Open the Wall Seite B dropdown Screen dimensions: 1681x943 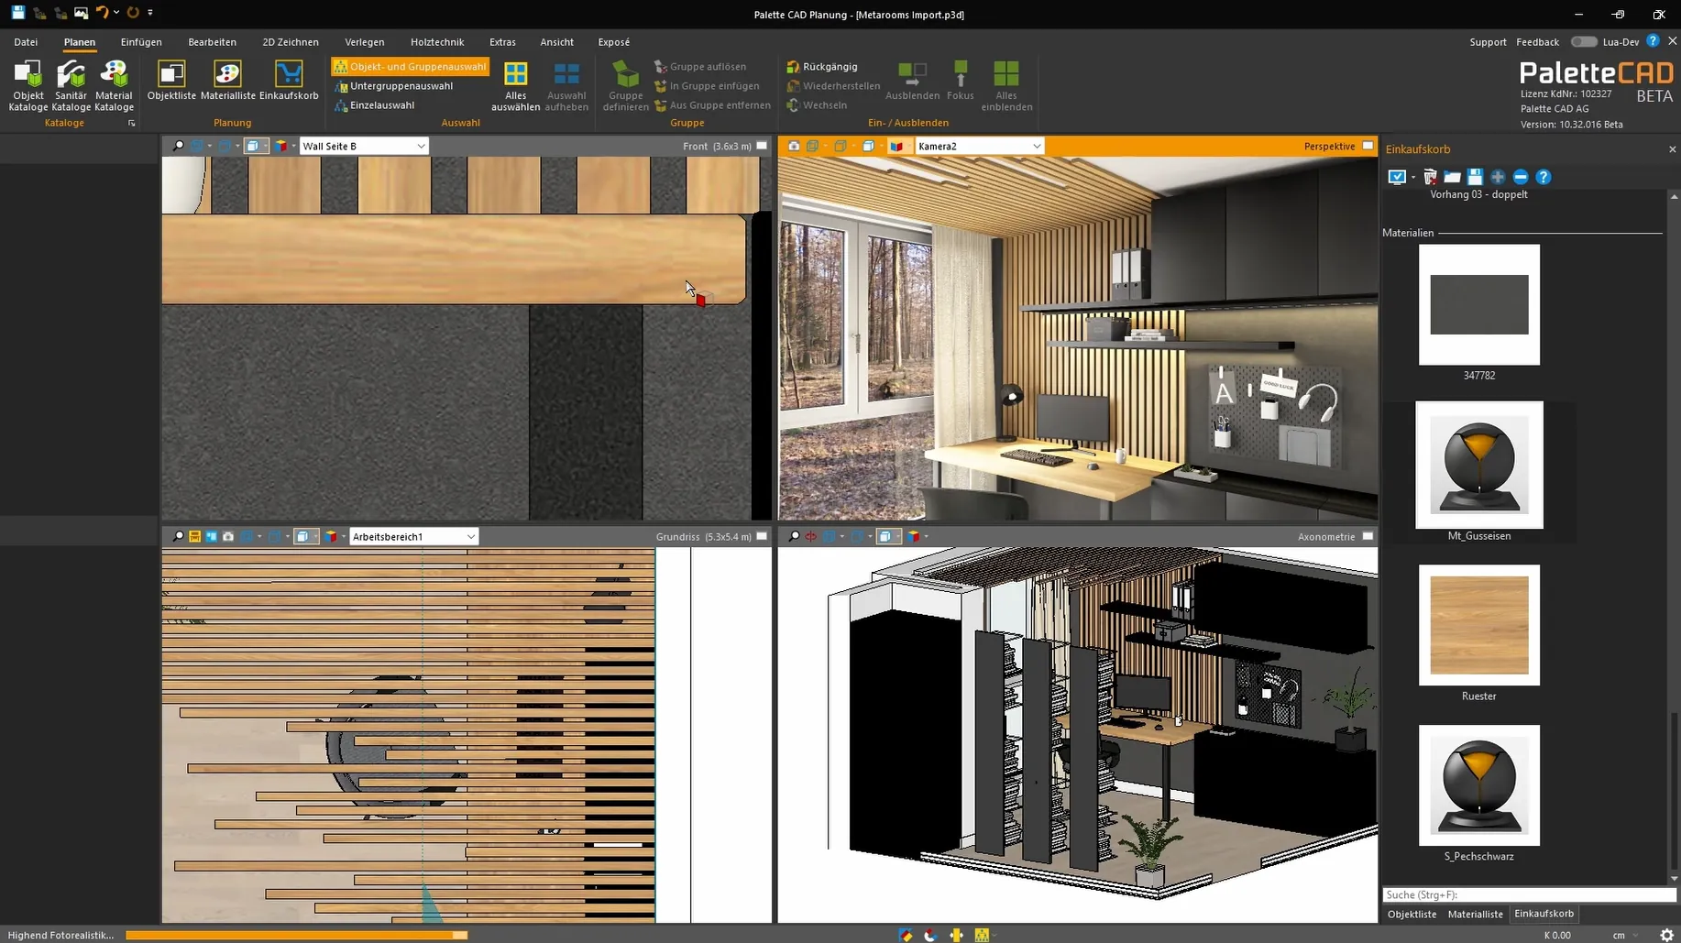(x=421, y=147)
